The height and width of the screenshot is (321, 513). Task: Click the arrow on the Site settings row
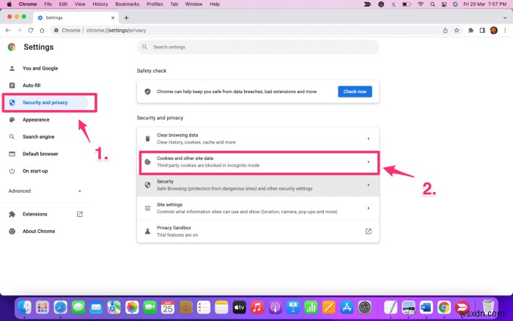click(x=369, y=208)
